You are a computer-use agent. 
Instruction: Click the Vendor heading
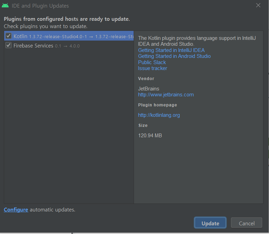pos(146,78)
